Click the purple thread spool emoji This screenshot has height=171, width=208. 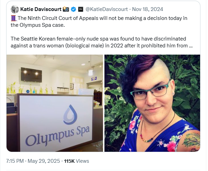(14, 18)
